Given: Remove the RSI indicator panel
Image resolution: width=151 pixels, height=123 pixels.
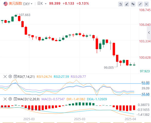Looking at the screenshot, I should pyautogui.click(x=5, y=76).
